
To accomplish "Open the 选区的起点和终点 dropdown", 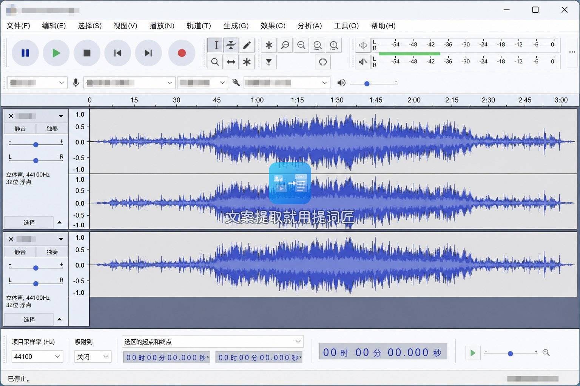I will tap(213, 342).
